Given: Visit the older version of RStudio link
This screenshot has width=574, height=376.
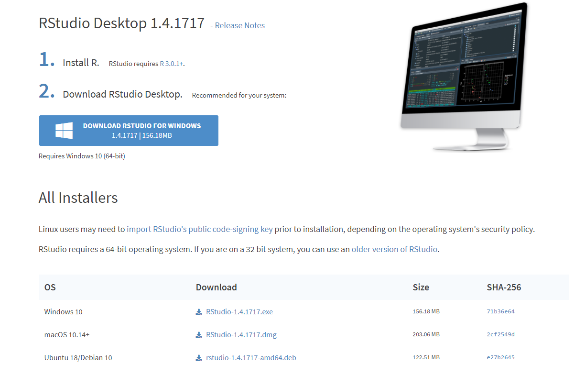Looking at the screenshot, I should tap(394, 249).
